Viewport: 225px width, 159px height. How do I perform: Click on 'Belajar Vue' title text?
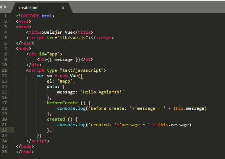59,32
